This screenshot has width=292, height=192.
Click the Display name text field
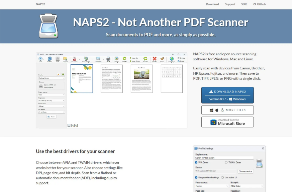tap(224, 157)
